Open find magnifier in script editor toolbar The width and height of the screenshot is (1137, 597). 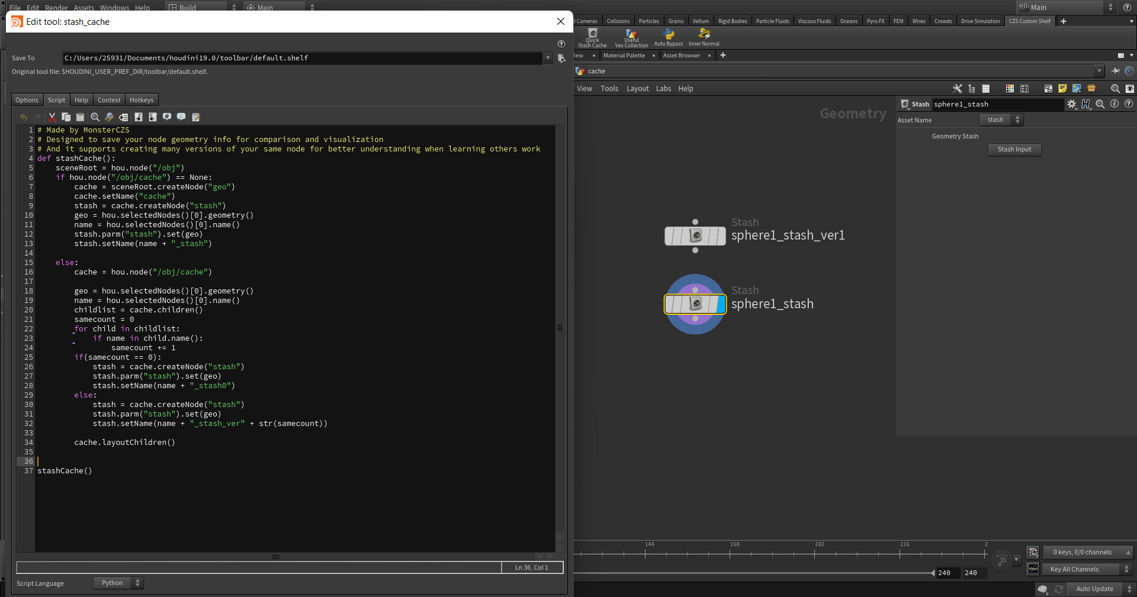click(95, 117)
